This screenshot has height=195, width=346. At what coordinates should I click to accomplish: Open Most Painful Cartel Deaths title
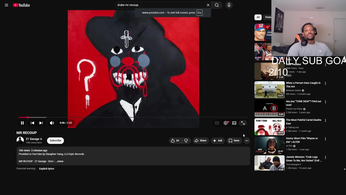tap(304, 122)
